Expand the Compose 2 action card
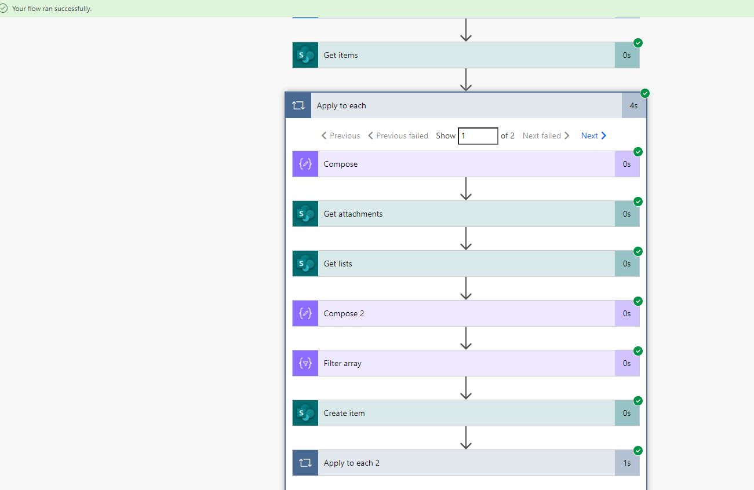 [x=466, y=313]
